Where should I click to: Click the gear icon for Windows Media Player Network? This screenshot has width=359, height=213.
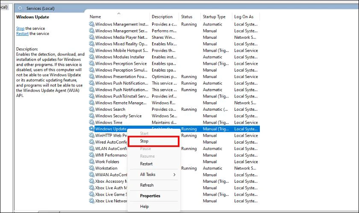(x=91, y=37)
